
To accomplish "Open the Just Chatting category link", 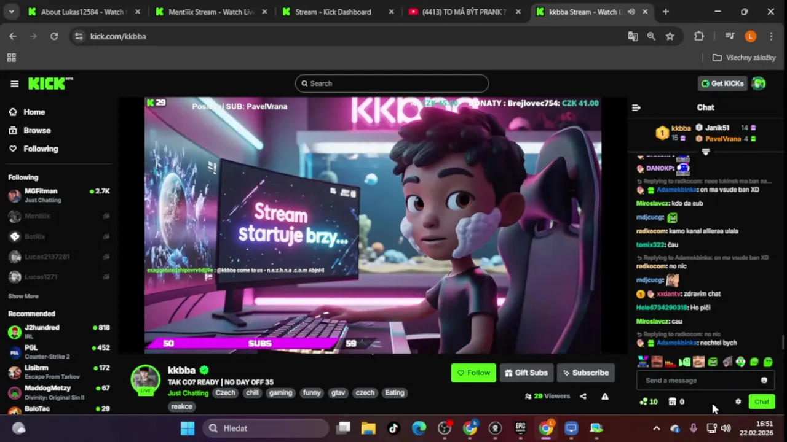I will 188,393.
